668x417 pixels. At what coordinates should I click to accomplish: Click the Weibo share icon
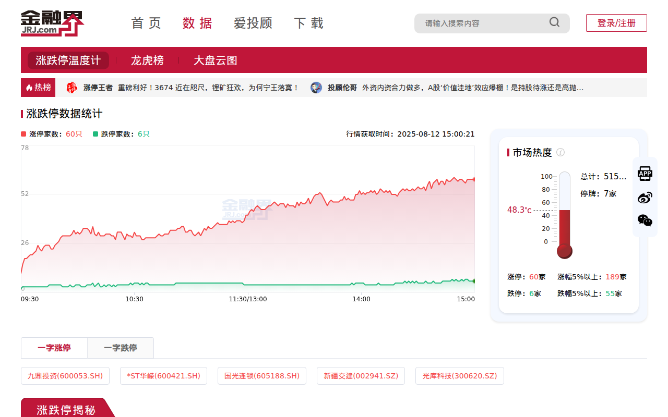(x=645, y=198)
